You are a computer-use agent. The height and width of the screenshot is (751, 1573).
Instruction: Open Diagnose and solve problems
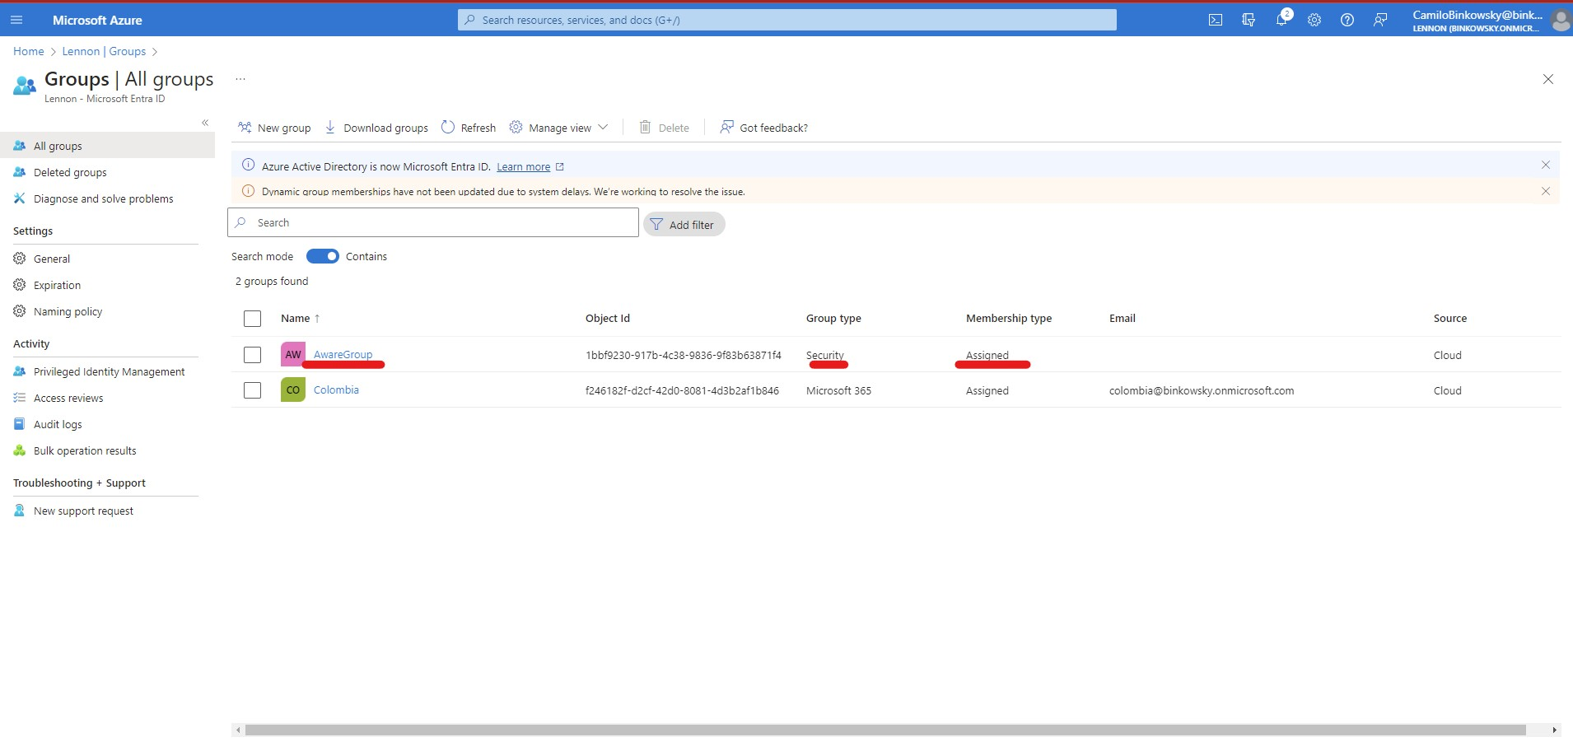pyautogui.click(x=102, y=198)
